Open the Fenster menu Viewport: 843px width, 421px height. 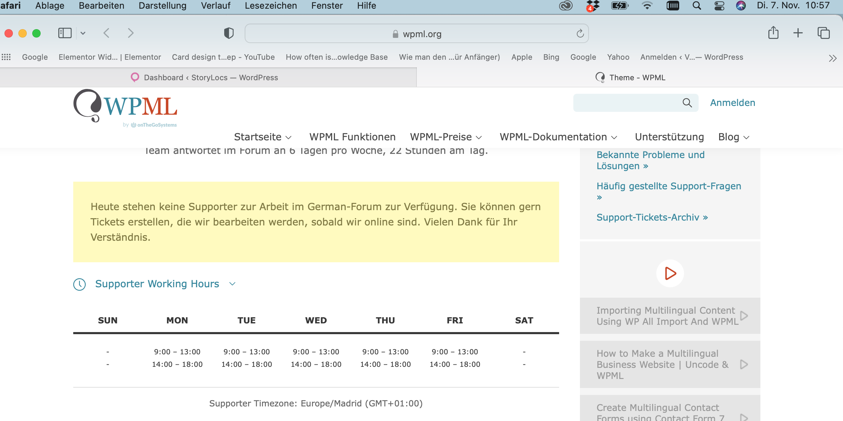(x=327, y=6)
